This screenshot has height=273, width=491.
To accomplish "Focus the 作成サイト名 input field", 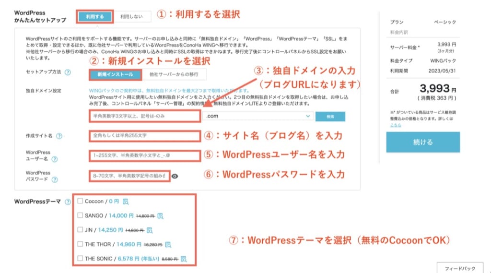I will pos(145,136).
